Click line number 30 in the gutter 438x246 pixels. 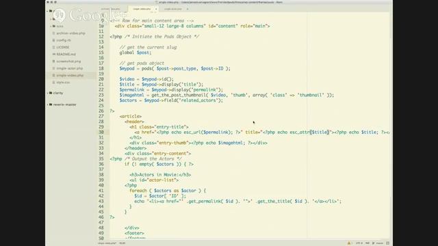[x=101, y=132]
